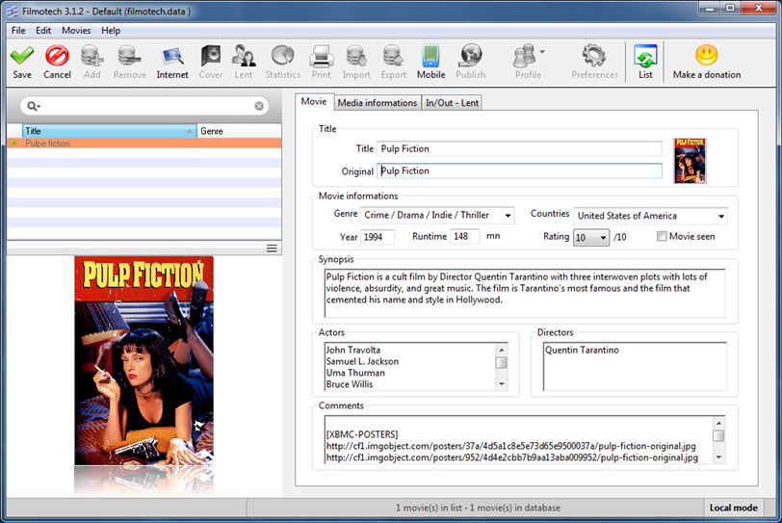The width and height of the screenshot is (782, 523).
Task: Click the Actors list scroll up arrow
Action: tap(502, 350)
